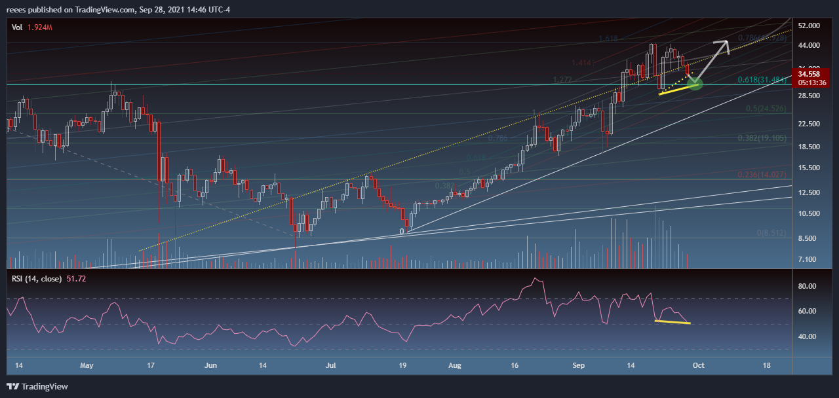Select the Fibonacci label 0.618(31.484)
The width and height of the screenshot is (839, 398).
762,80
